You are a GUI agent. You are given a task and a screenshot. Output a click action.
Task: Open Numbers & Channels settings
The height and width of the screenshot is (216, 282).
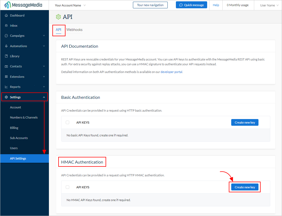tap(25, 117)
